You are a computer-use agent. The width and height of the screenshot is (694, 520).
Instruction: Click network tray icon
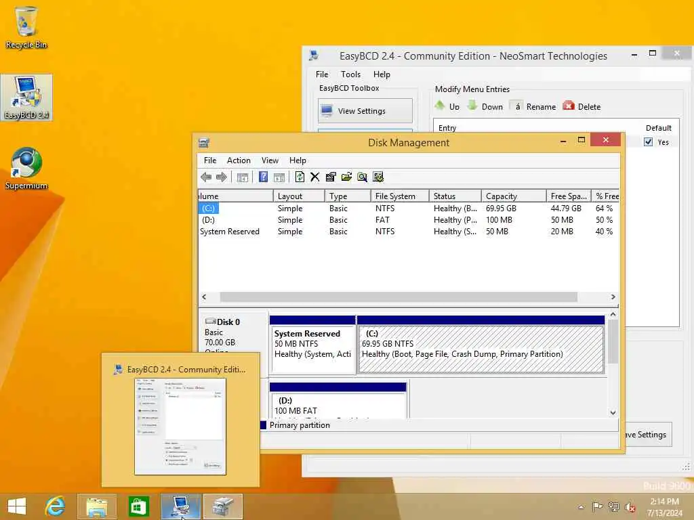[613, 506]
